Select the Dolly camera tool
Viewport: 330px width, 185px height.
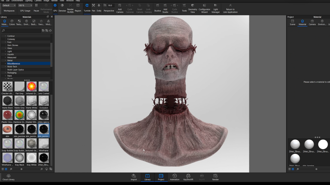tap(99, 8)
